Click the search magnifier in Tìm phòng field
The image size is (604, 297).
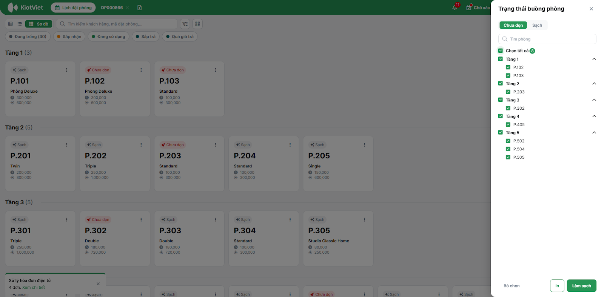pyautogui.click(x=505, y=39)
